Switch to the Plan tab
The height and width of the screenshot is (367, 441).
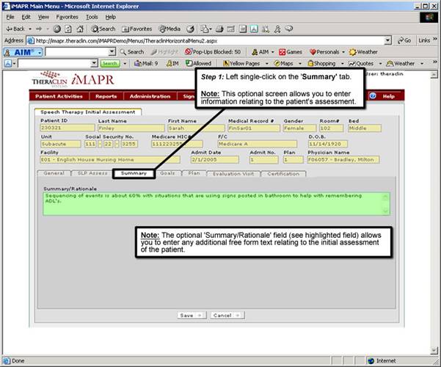[x=194, y=173]
